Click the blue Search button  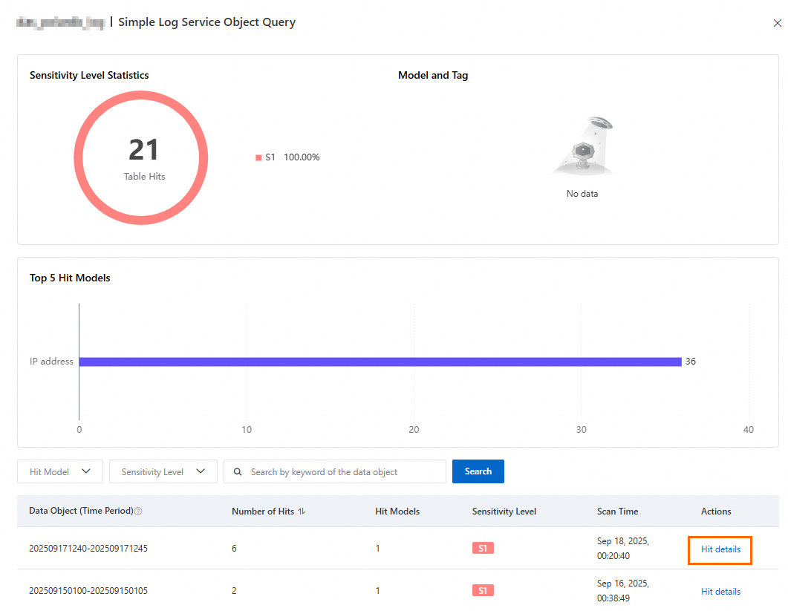click(478, 471)
